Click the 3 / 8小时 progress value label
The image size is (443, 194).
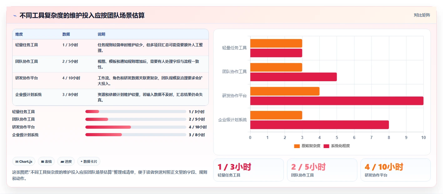point(197,135)
